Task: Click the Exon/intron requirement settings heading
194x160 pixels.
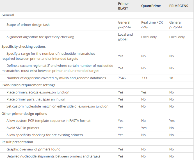Action: [x=28, y=85]
